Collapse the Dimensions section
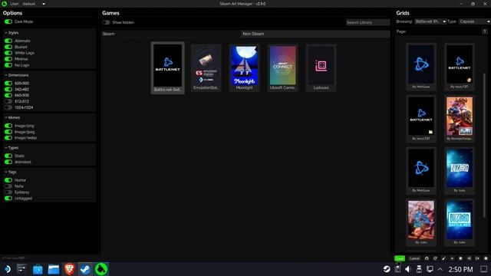This screenshot has height=276, width=491. click(17, 75)
